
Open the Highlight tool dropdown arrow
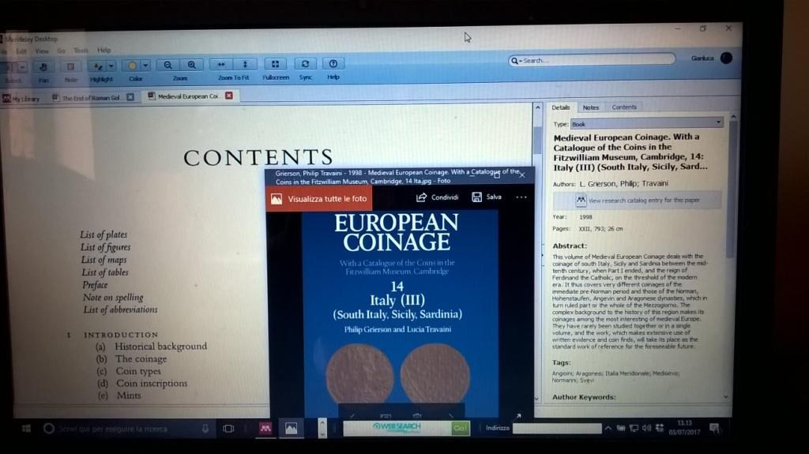point(111,66)
